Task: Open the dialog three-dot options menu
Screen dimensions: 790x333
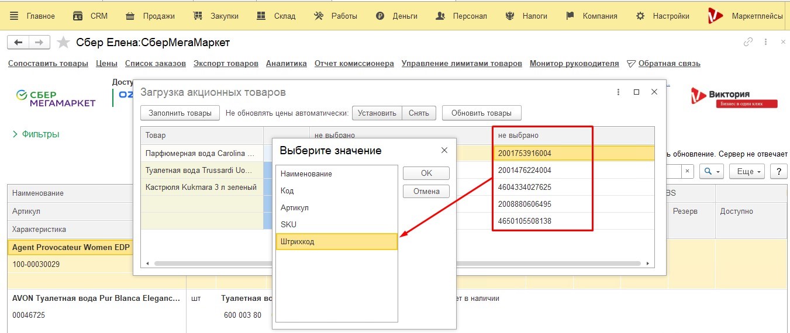Action: tap(618, 92)
